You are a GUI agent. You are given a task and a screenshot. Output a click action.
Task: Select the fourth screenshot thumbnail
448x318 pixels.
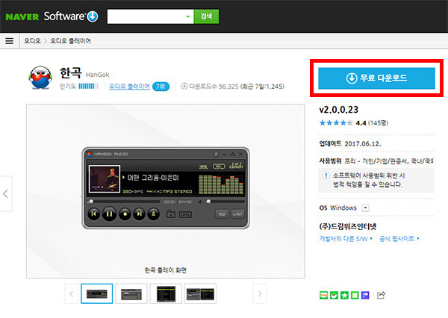point(200,293)
